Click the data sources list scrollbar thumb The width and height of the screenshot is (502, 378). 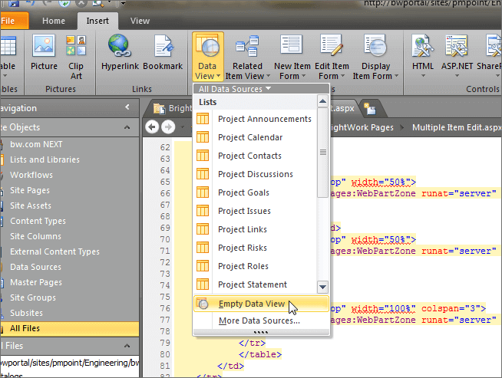[322, 153]
